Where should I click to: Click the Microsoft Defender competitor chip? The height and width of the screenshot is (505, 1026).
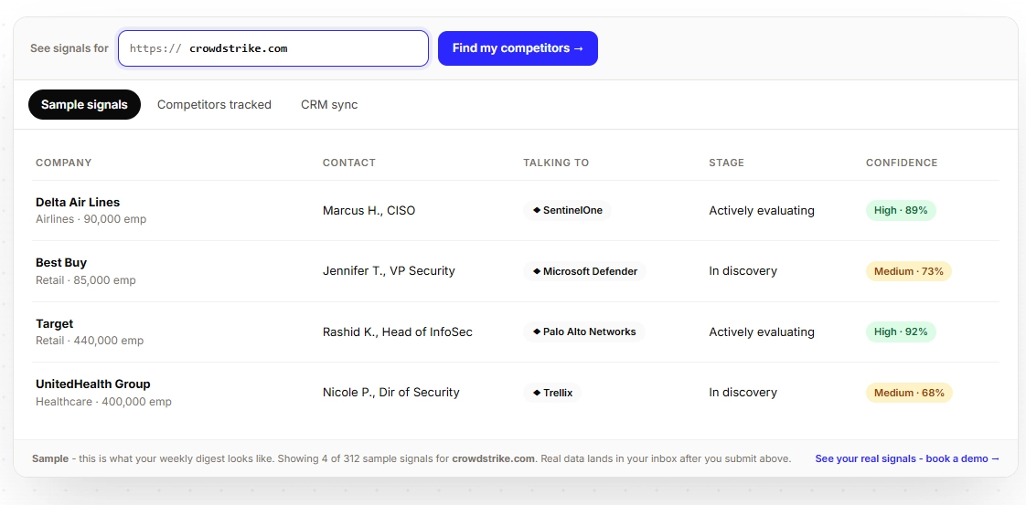click(584, 271)
